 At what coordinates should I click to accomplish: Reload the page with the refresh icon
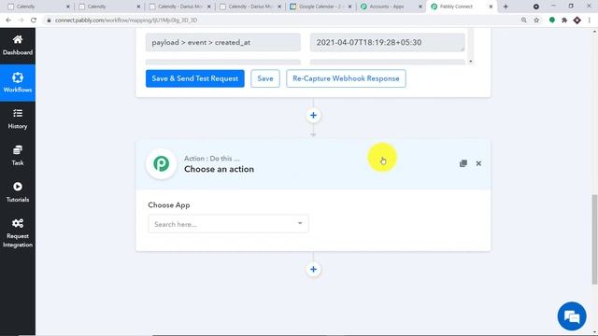point(34,21)
